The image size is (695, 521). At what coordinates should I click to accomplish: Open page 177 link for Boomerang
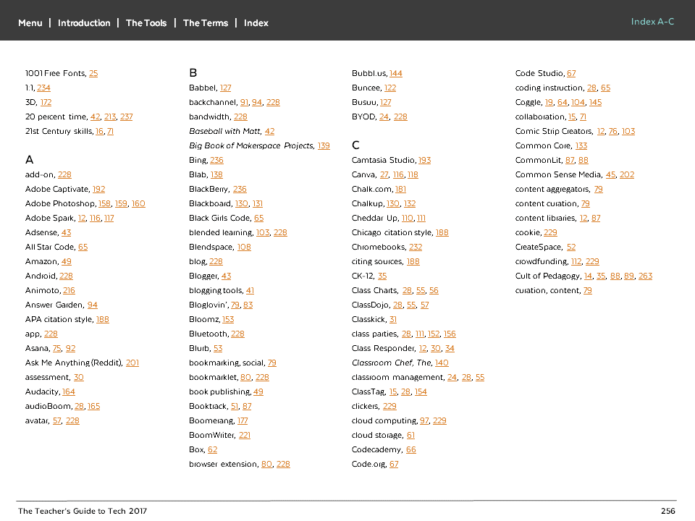(x=243, y=421)
